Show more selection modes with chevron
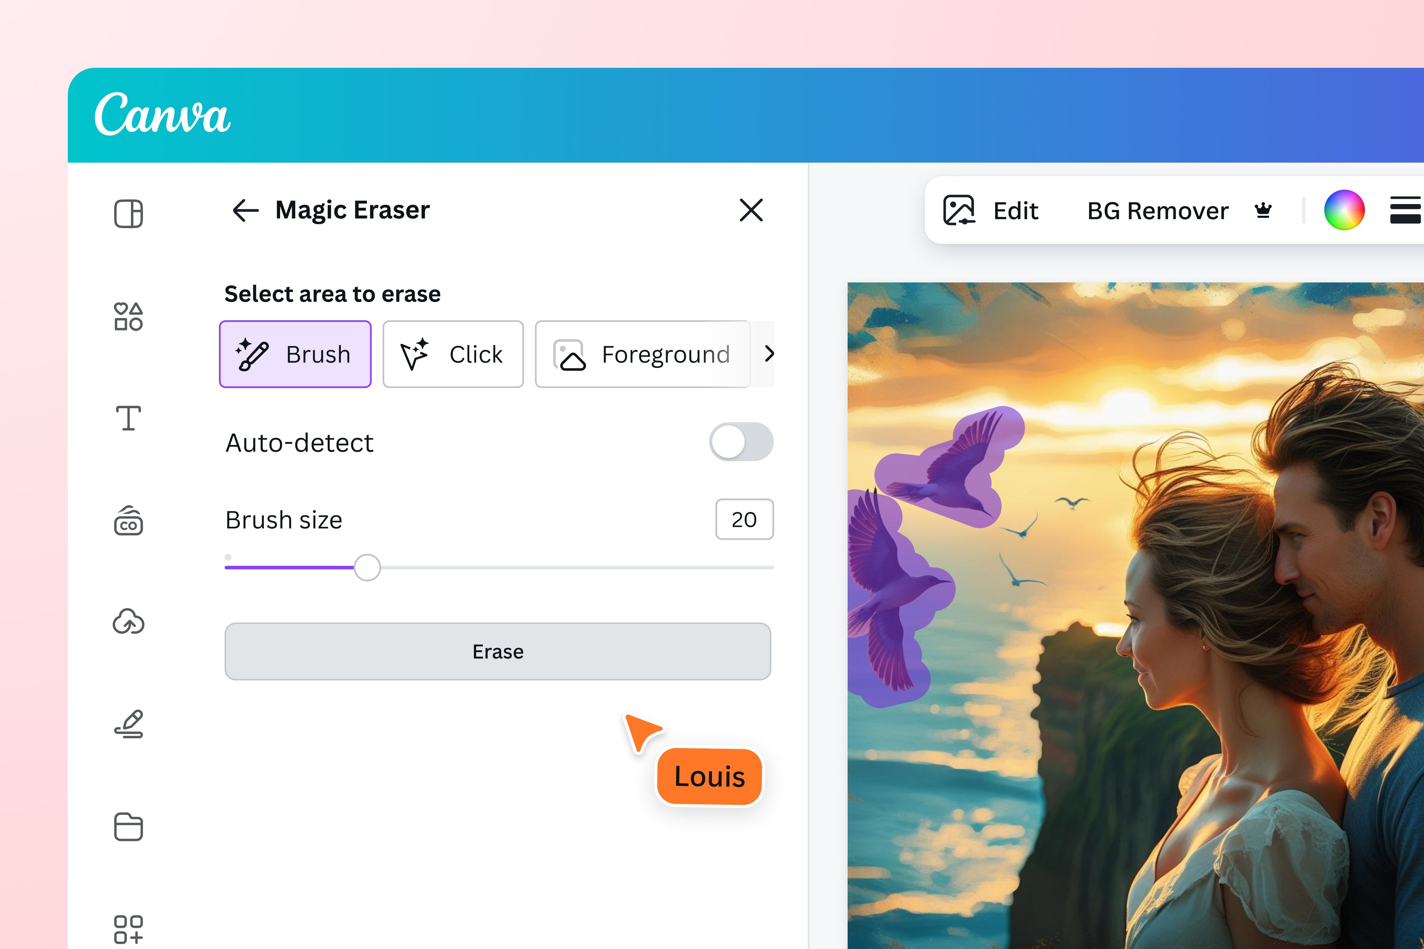Screen dimensions: 1424x949 click(x=769, y=353)
